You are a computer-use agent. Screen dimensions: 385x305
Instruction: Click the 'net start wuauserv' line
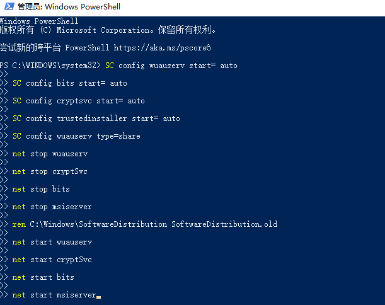52,242
